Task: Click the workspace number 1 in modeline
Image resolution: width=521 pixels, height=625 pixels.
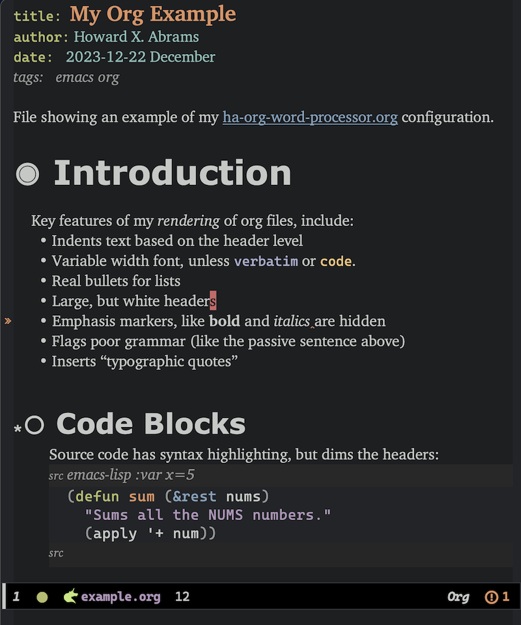Action: point(16,596)
